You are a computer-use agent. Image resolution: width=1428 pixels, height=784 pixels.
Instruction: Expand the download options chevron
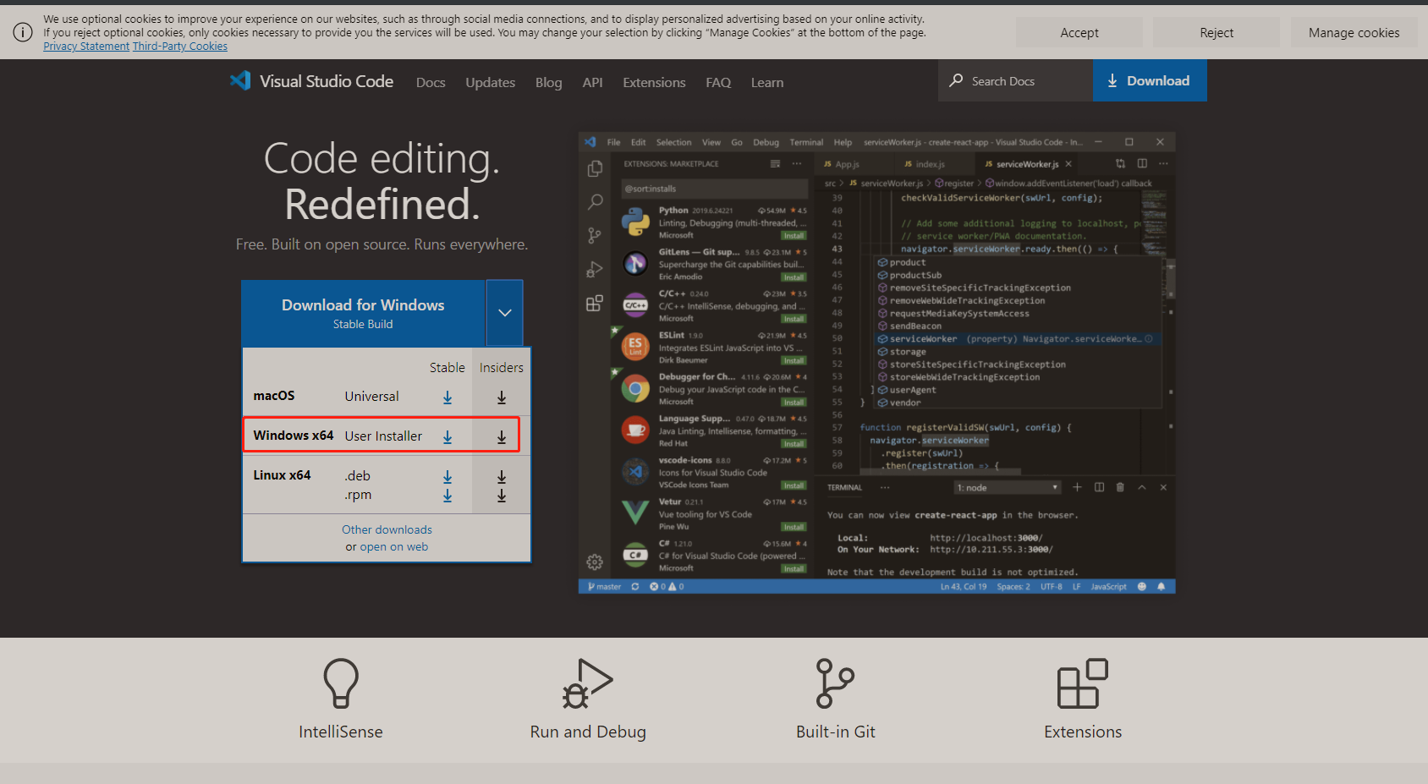coord(505,313)
